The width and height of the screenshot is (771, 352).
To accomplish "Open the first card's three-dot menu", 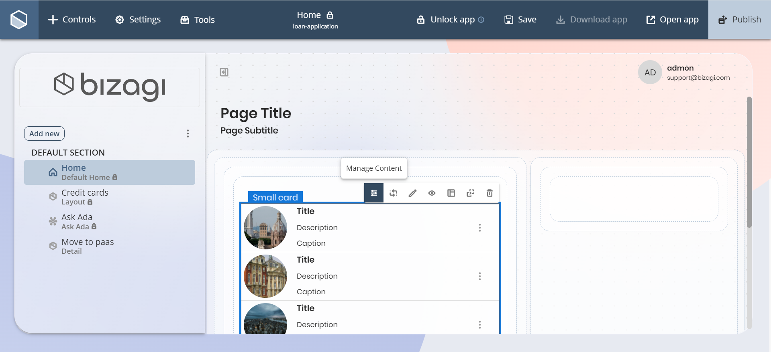I will pos(479,228).
